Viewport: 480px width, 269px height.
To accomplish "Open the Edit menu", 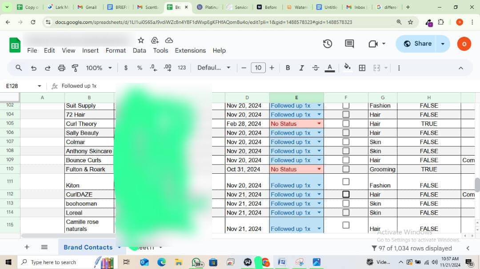I will coord(49,51).
